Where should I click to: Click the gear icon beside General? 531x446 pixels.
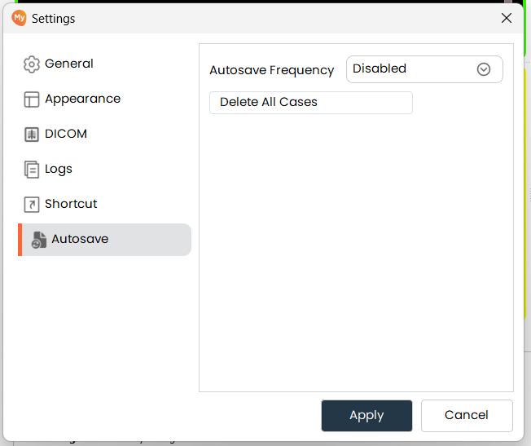click(x=32, y=64)
